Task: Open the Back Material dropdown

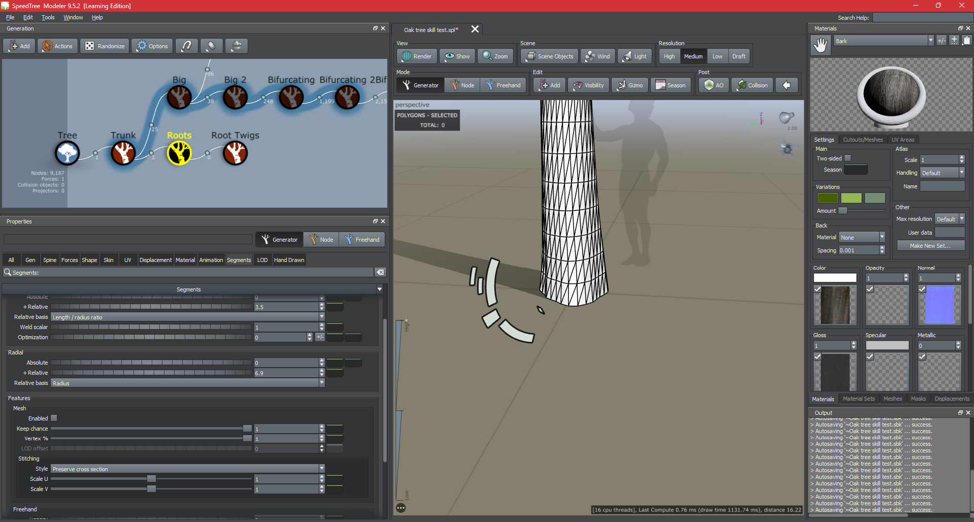Action: tap(862, 238)
